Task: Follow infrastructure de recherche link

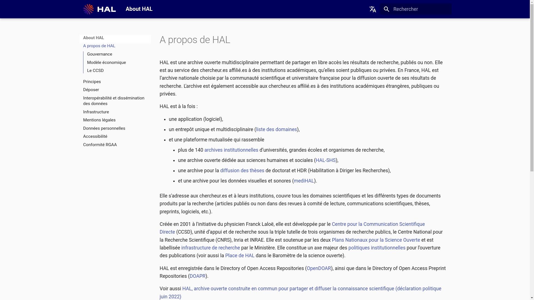Action: [x=211, y=248]
